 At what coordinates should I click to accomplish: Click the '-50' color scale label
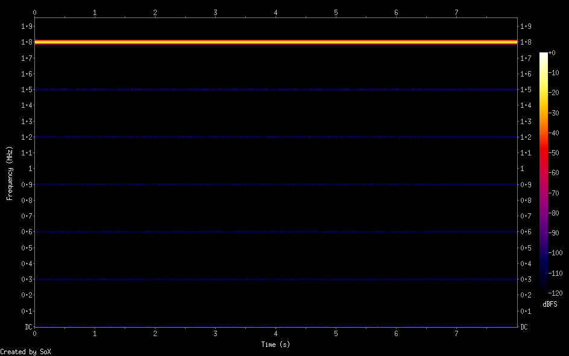click(553, 153)
